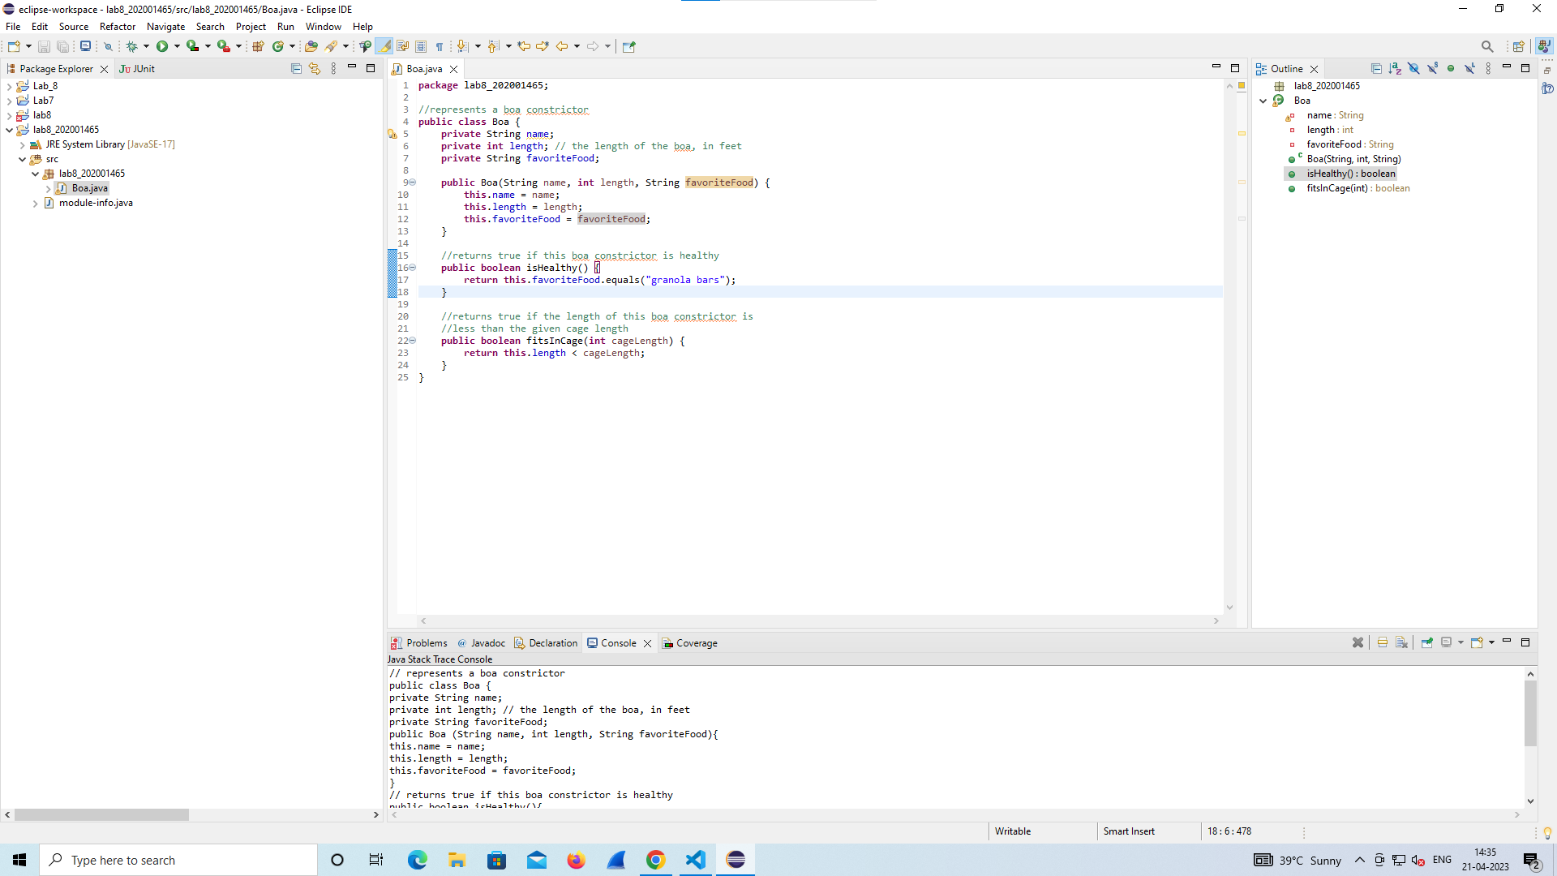Collapse the Boa class in Outline
The image size is (1557, 876).
1263,101
